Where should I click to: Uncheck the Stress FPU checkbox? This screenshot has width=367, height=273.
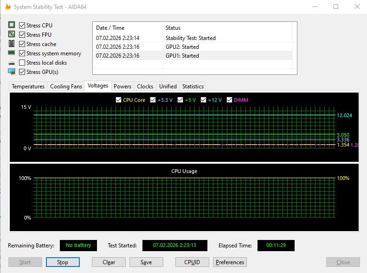point(22,35)
